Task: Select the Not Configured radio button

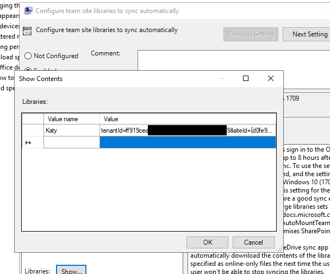Action: pyautogui.click(x=28, y=56)
